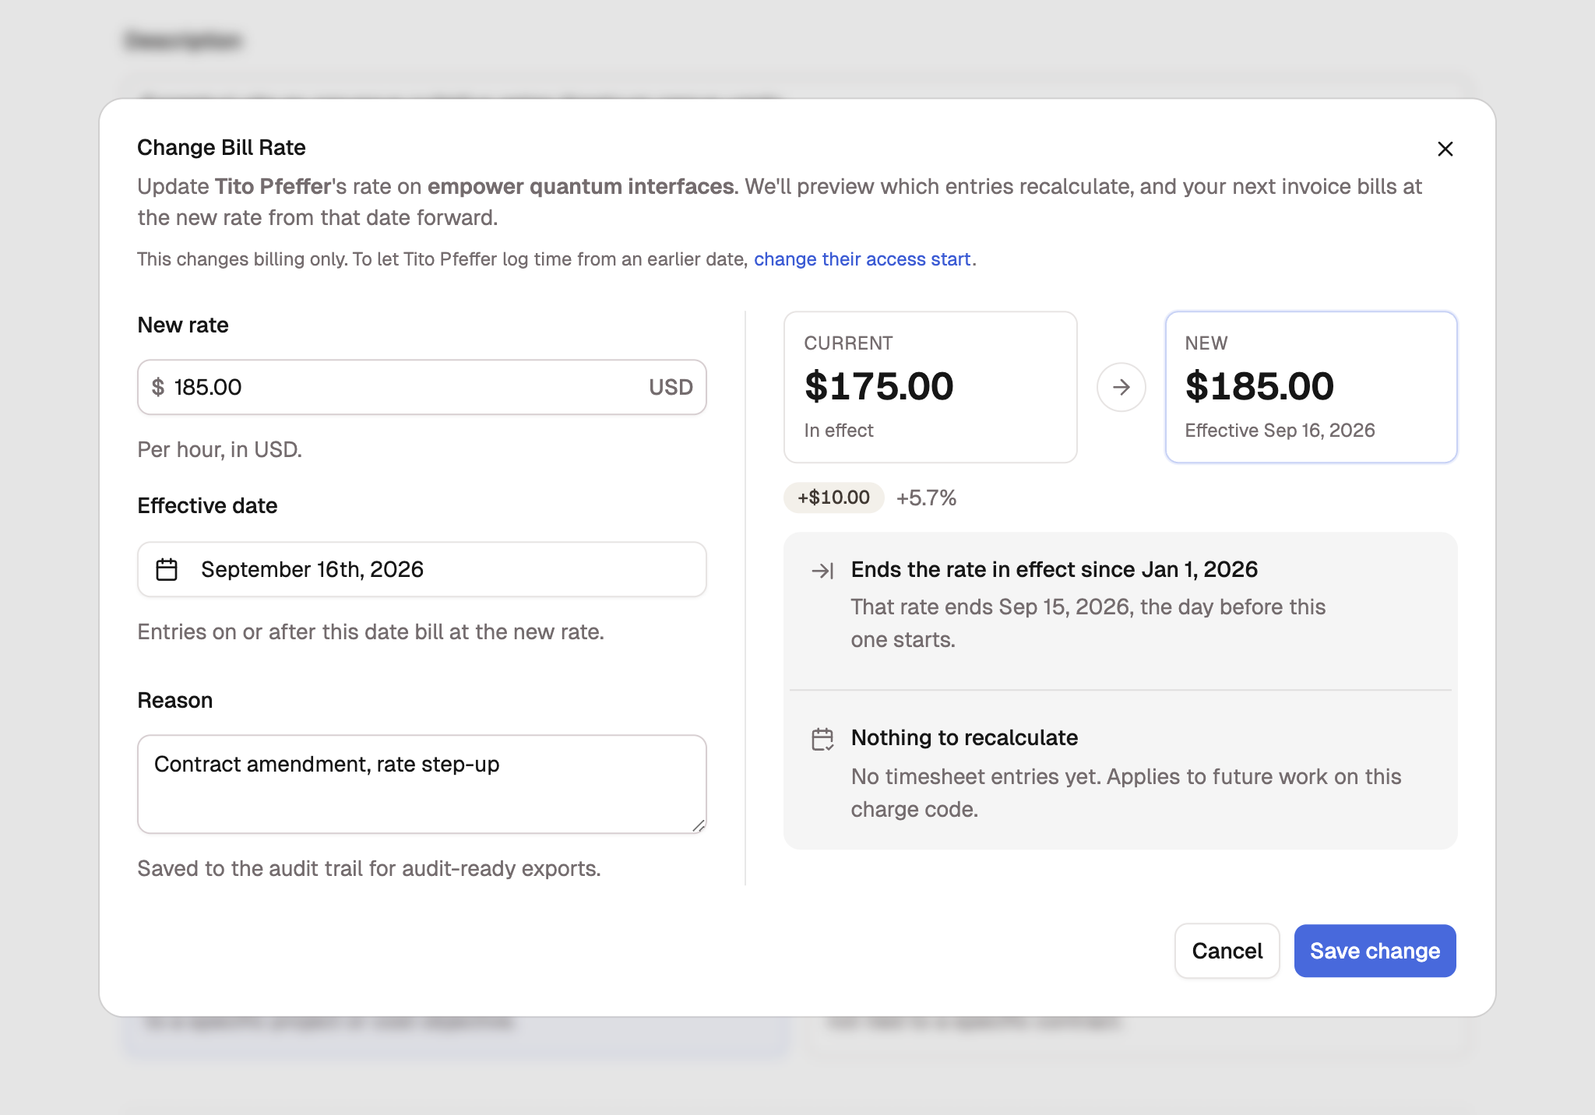Save the rate change
The height and width of the screenshot is (1115, 1595).
[x=1375, y=951]
